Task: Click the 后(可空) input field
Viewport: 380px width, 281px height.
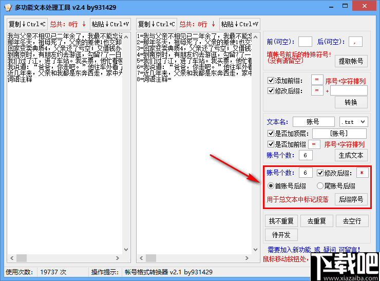Action: tap(355, 42)
